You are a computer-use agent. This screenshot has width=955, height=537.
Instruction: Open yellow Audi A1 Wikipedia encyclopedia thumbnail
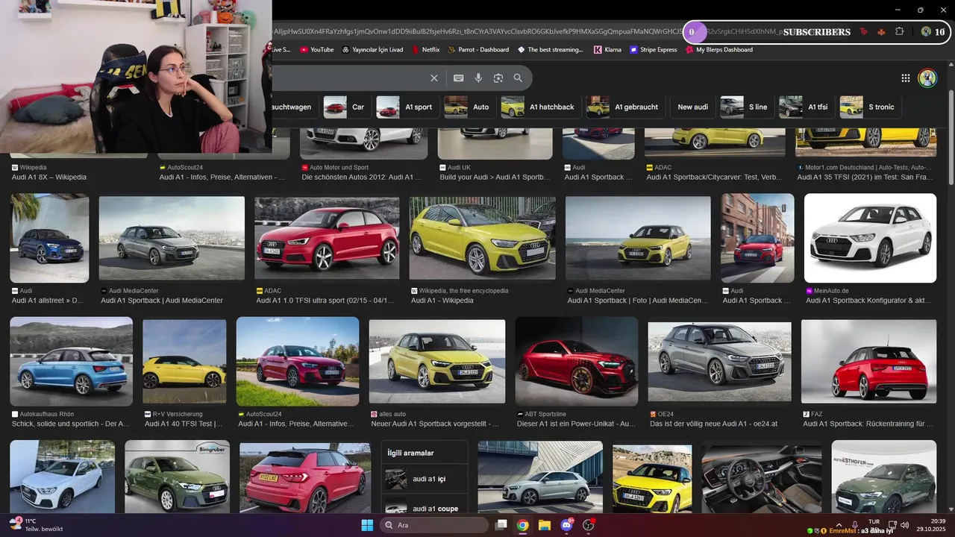point(482,238)
